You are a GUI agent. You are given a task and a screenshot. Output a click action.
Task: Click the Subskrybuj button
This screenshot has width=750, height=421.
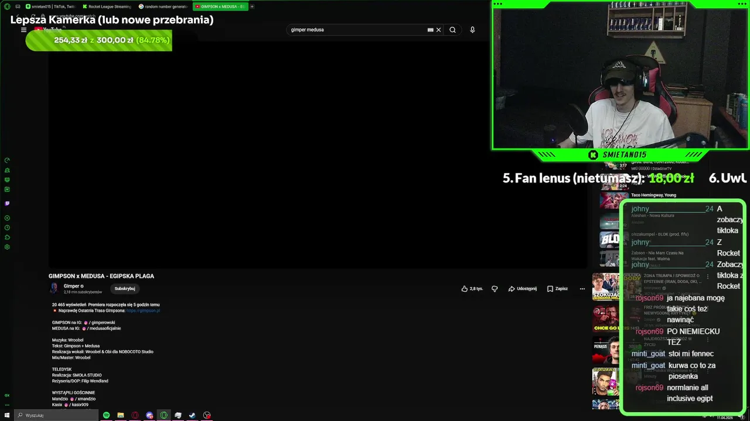click(125, 289)
